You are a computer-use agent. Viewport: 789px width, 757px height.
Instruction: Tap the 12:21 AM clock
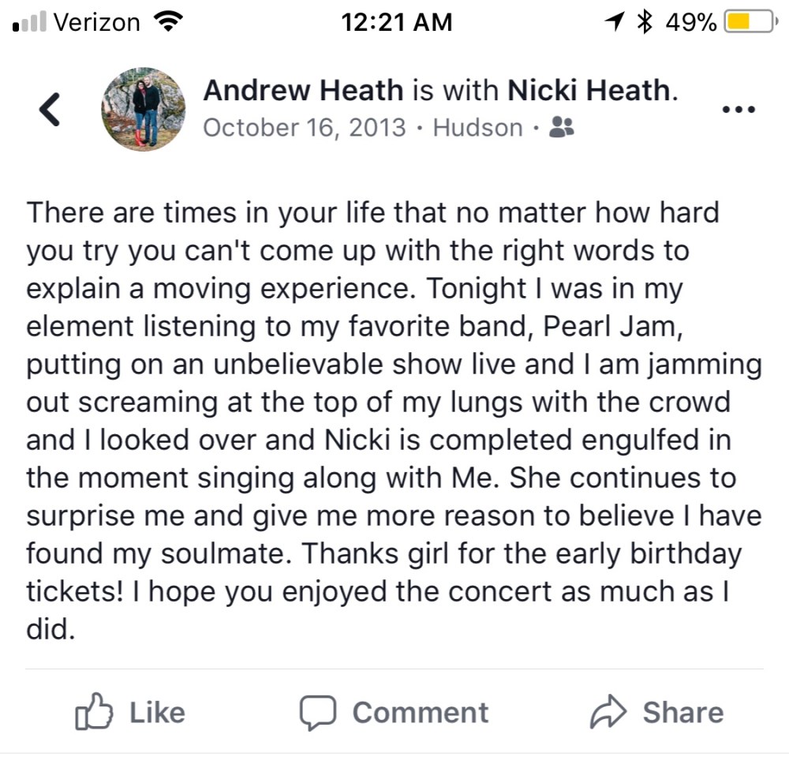397,22
